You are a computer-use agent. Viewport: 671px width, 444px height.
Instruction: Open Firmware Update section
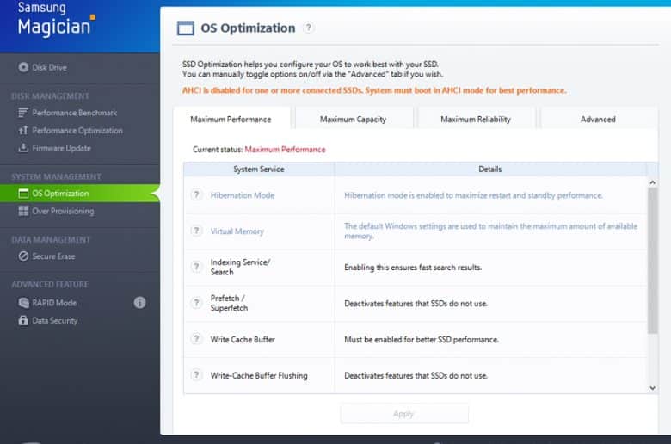pos(62,148)
